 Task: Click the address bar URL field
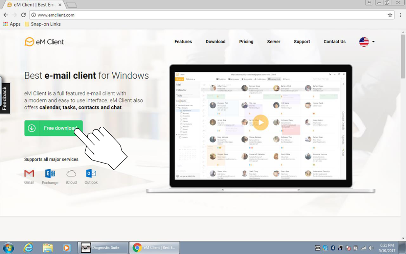[x=203, y=15]
